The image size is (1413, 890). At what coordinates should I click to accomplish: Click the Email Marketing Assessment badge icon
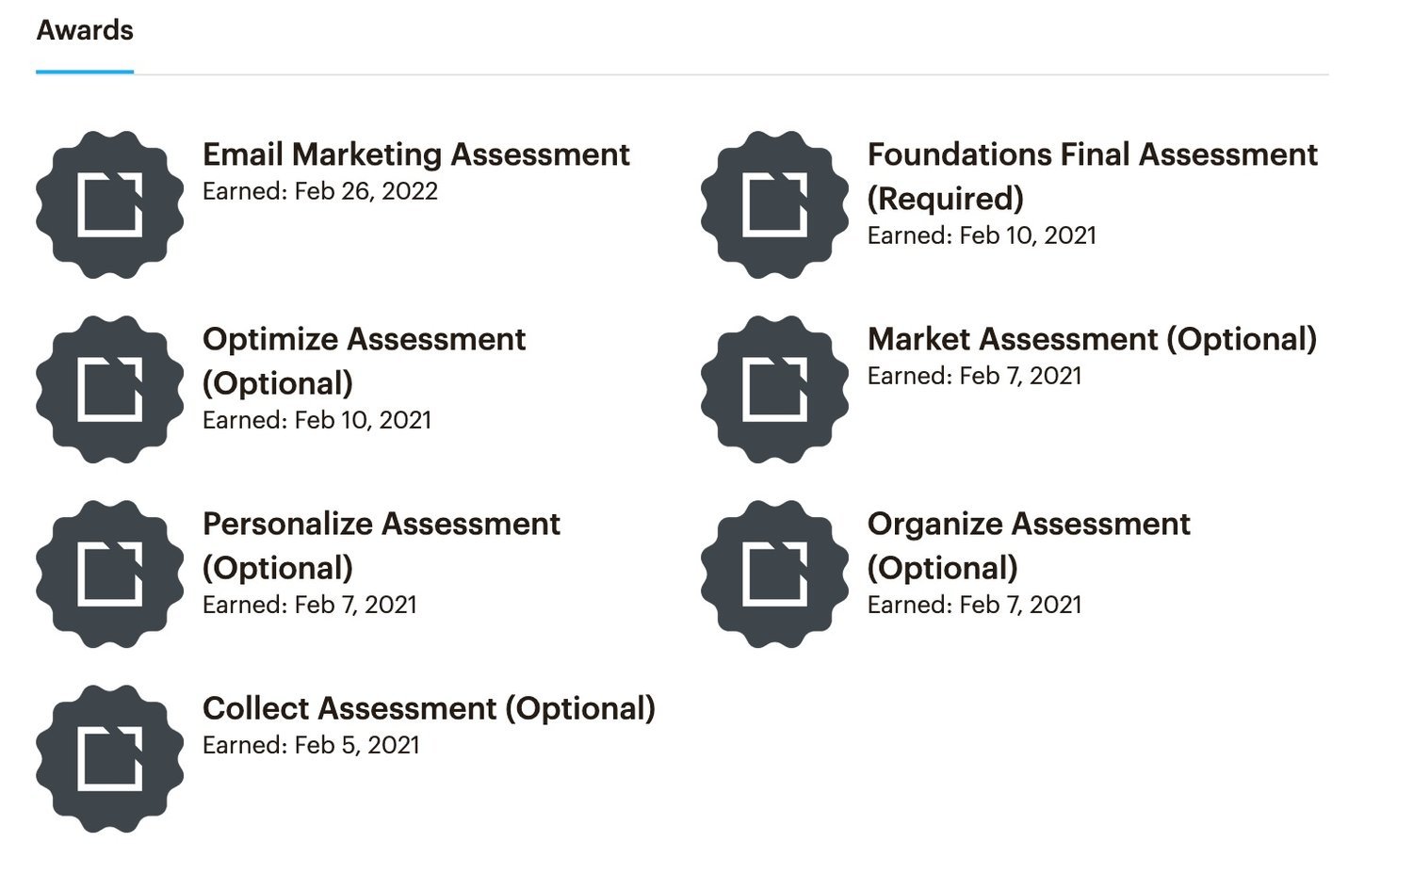[x=110, y=204]
